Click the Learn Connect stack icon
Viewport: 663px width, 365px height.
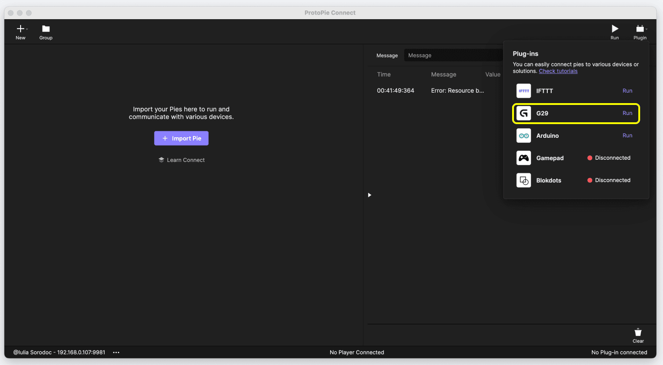point(161,160)
